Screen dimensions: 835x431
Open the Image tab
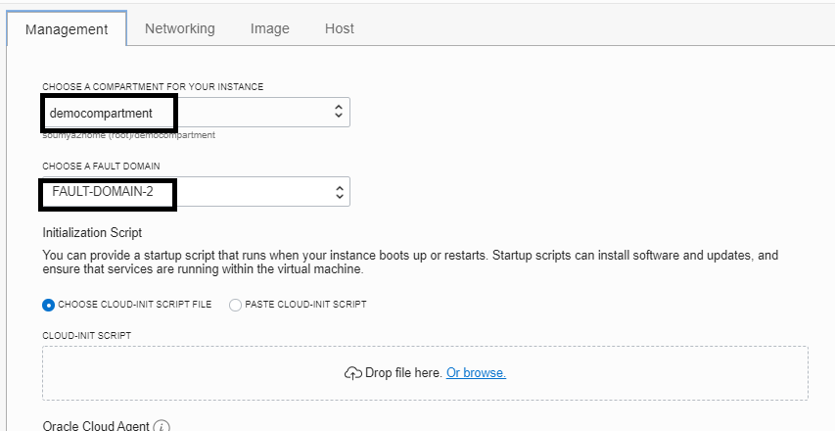point(270,28)
